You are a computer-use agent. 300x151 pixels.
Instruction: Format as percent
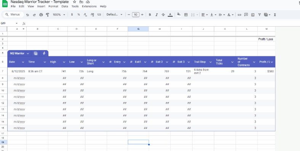79,15
